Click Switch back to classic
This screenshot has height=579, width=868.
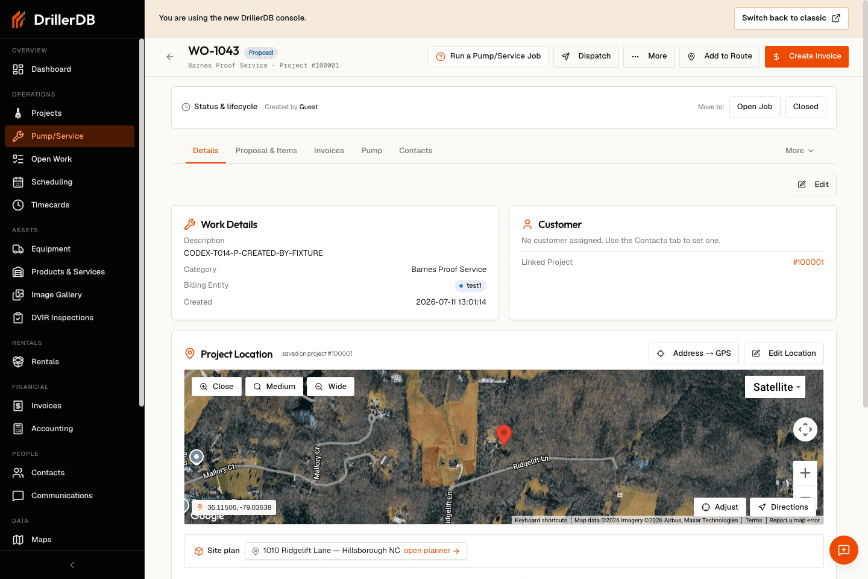click(x=791, y=18)
